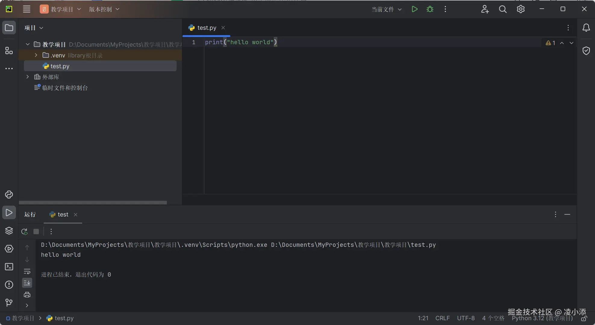Open the Terminal tool window
This screenshot has height=325, width=595.
(x=9, y=267)
